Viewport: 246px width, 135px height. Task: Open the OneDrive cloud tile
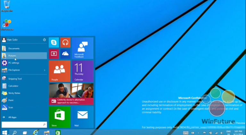tap(65, 54)
